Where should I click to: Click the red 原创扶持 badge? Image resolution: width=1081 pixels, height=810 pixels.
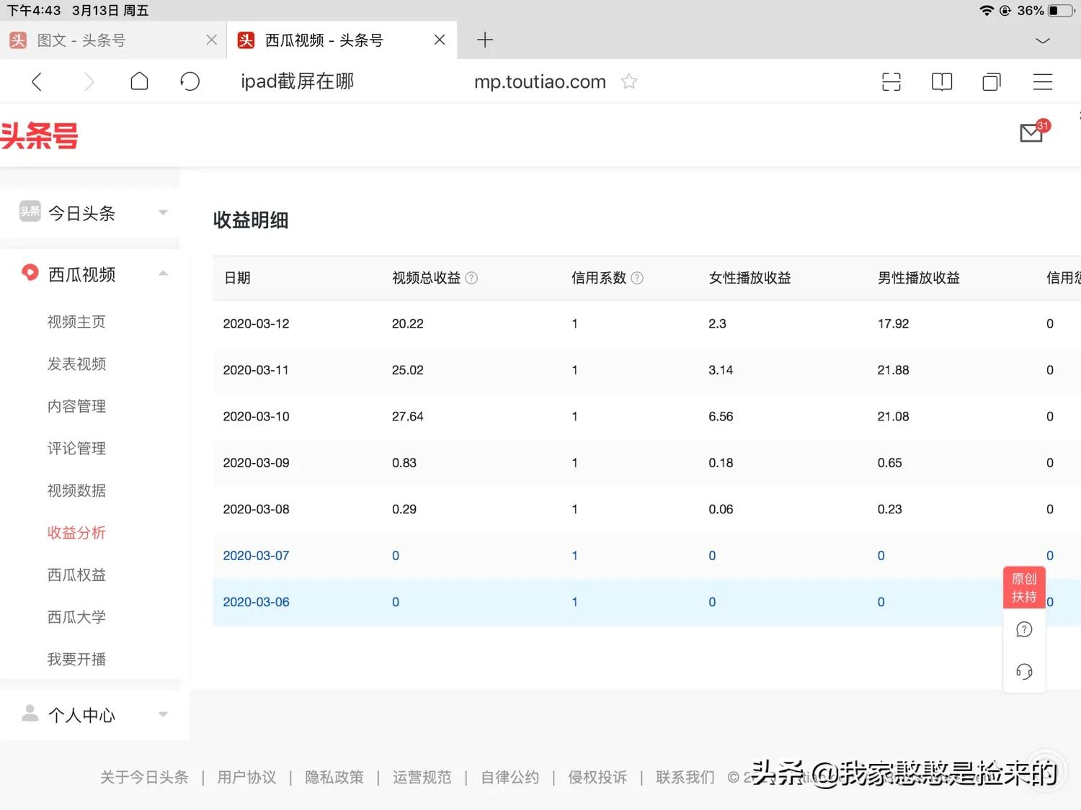coord(1023,587)
